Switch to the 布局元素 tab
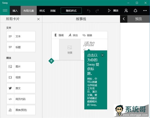 point(28,11)
